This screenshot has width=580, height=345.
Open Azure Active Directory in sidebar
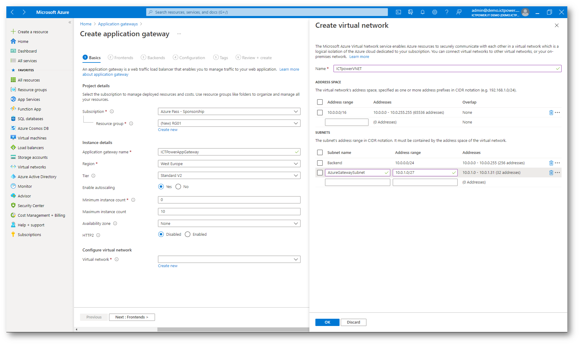tap(34, 177)
